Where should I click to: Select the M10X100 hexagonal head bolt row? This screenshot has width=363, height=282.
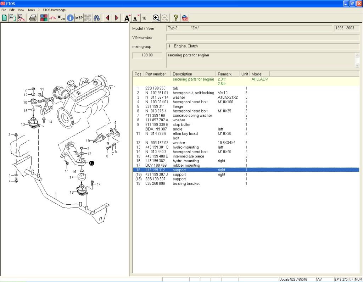[x=246, y=102]
